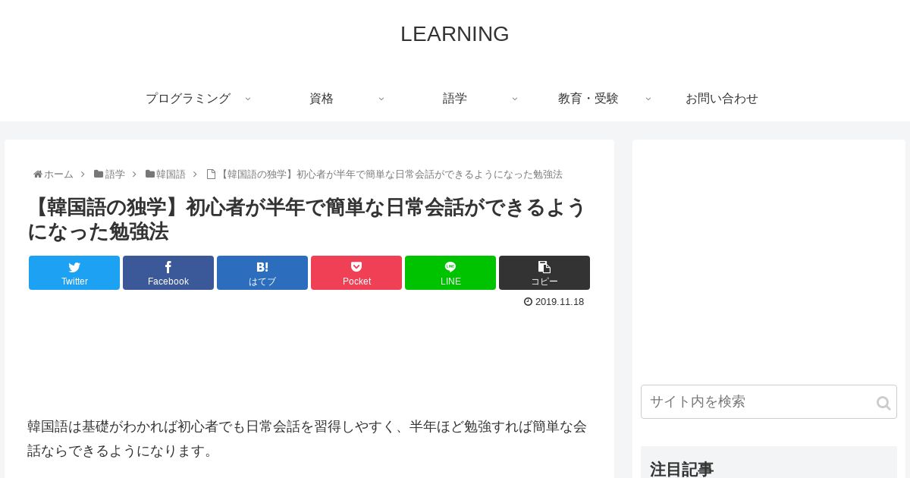Open the プログラミング menu
The width and height of the screenshot is (910, 478).
(188, 99)
